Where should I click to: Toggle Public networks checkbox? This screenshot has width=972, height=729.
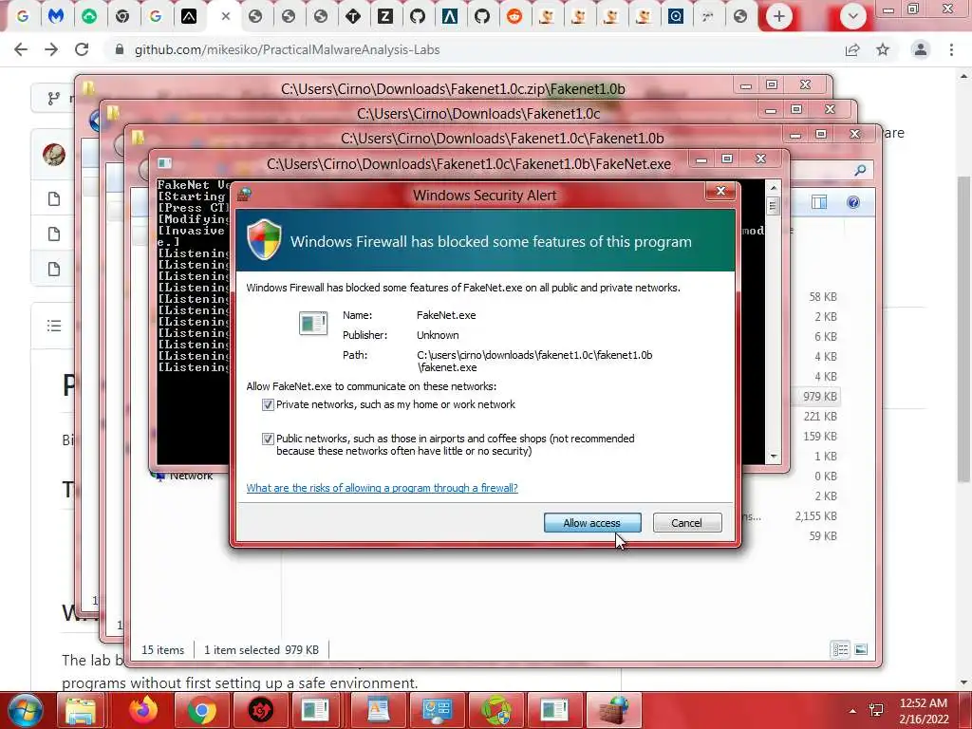(x=268, y=439)
